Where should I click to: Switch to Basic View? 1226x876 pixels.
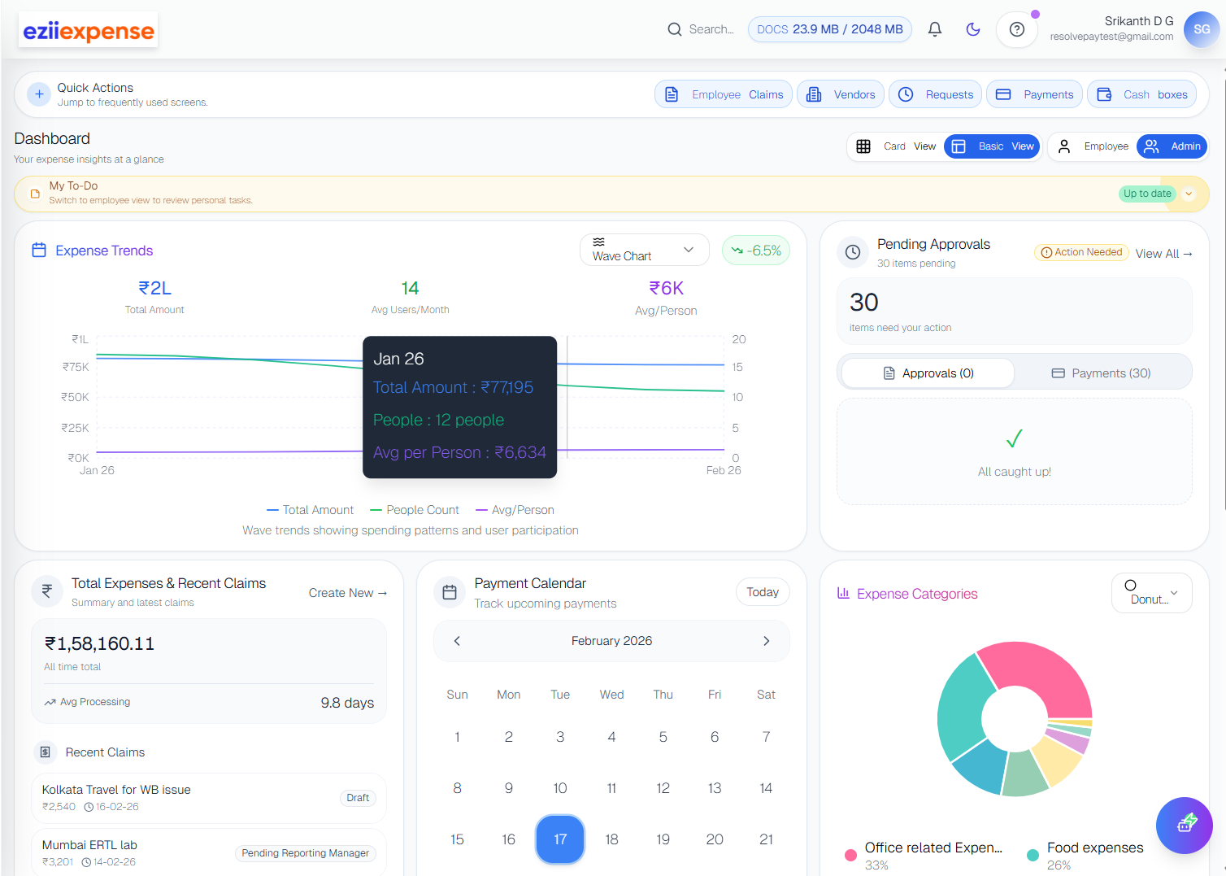pos(993,146)
